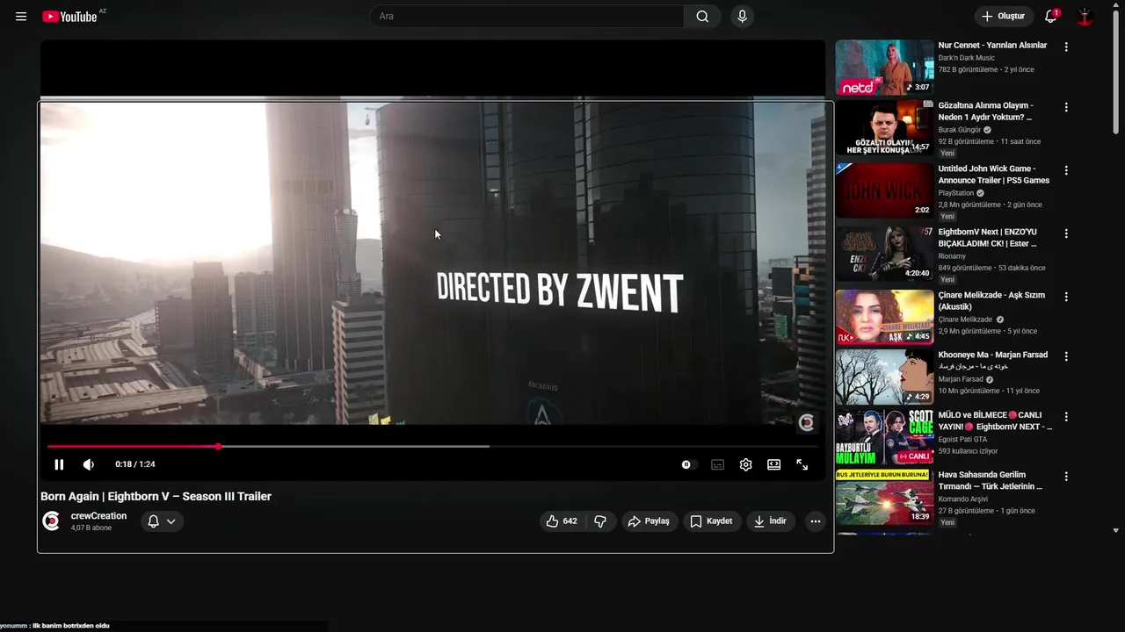Open Nur Cennet - Yarınları Alsınlar thumbnail
The height and width of the screenshot is (632, 1125).
884,68
